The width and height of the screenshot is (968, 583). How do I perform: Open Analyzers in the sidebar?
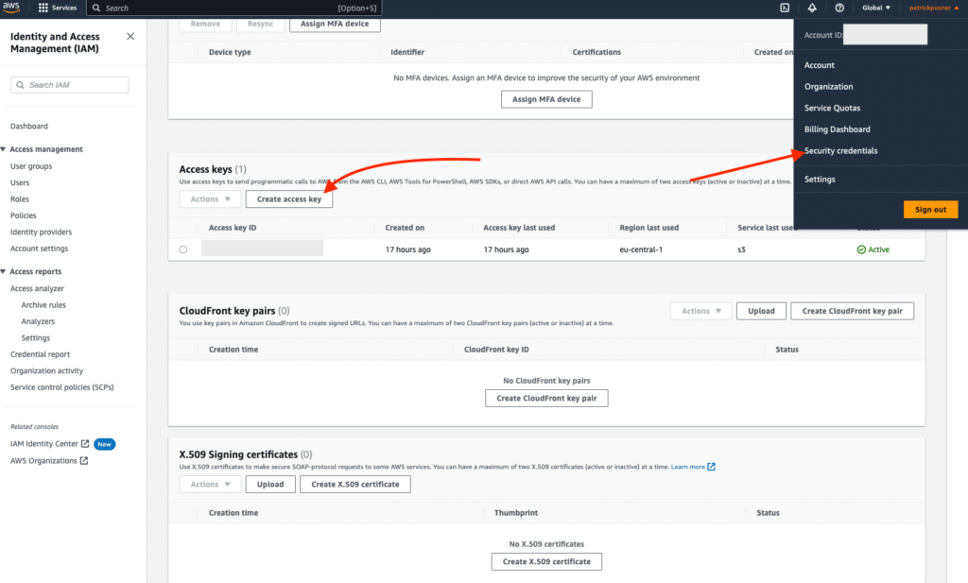38,321
